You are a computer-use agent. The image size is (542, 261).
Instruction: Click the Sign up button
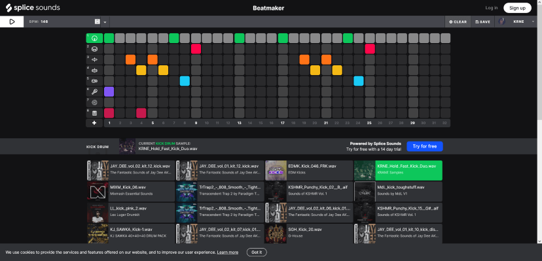click(x=517, y=8)
